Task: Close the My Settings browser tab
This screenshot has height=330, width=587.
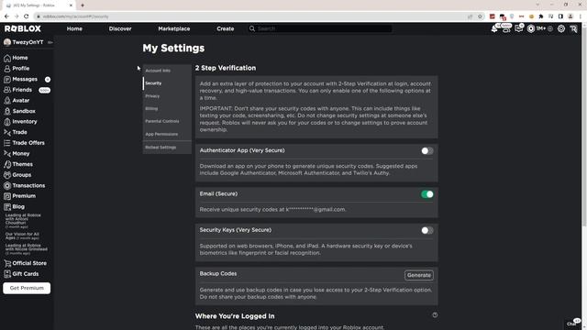Action: pos(71,5)
